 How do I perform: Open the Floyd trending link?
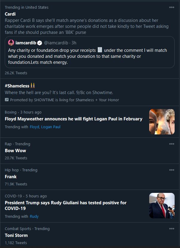point(34,127)
